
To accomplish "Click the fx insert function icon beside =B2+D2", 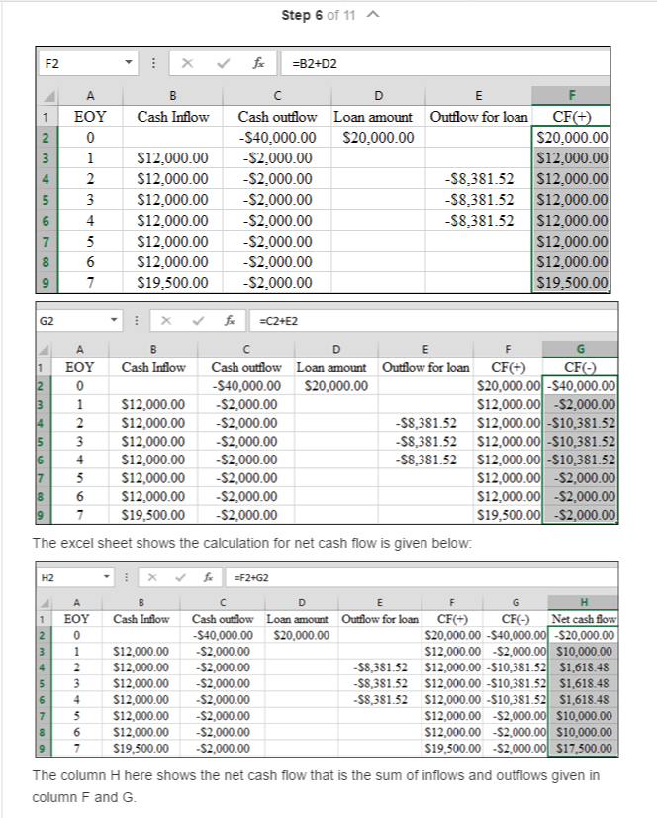I will point(258,63).
